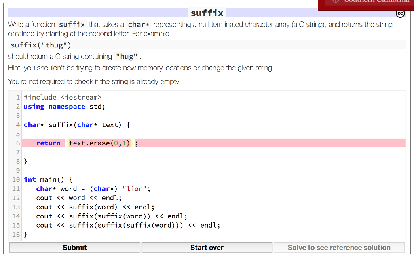Image resolution: width=414 pixels, height=254 pixels.
Task: Click the closing brace on line 16
Action: point(25,234)
